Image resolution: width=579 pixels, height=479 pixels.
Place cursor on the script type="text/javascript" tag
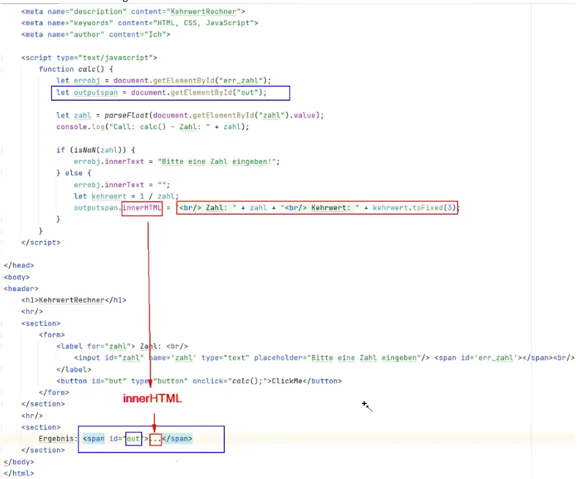[x=89, y=57]
